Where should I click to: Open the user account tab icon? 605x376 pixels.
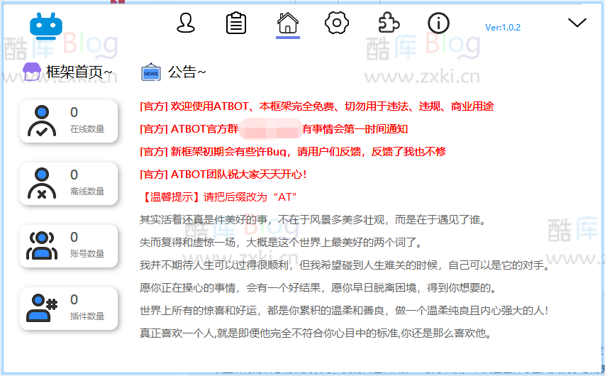186,23
